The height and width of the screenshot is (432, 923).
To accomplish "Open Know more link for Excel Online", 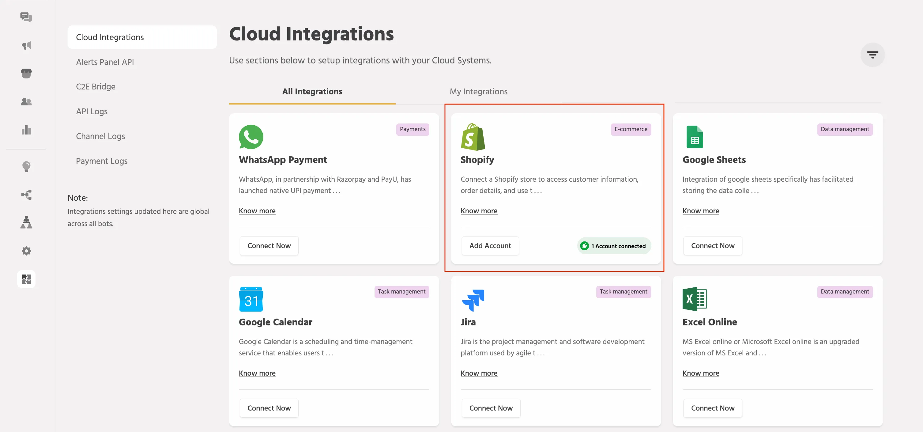I will (700, 373).
